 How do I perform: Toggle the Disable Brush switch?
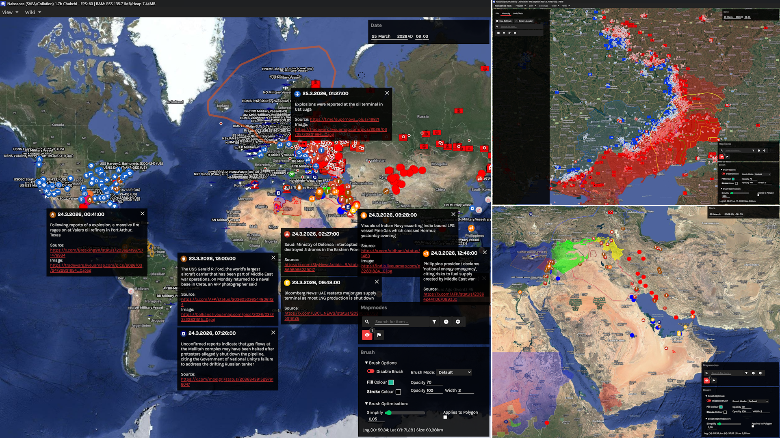click(x=370, y=371)
